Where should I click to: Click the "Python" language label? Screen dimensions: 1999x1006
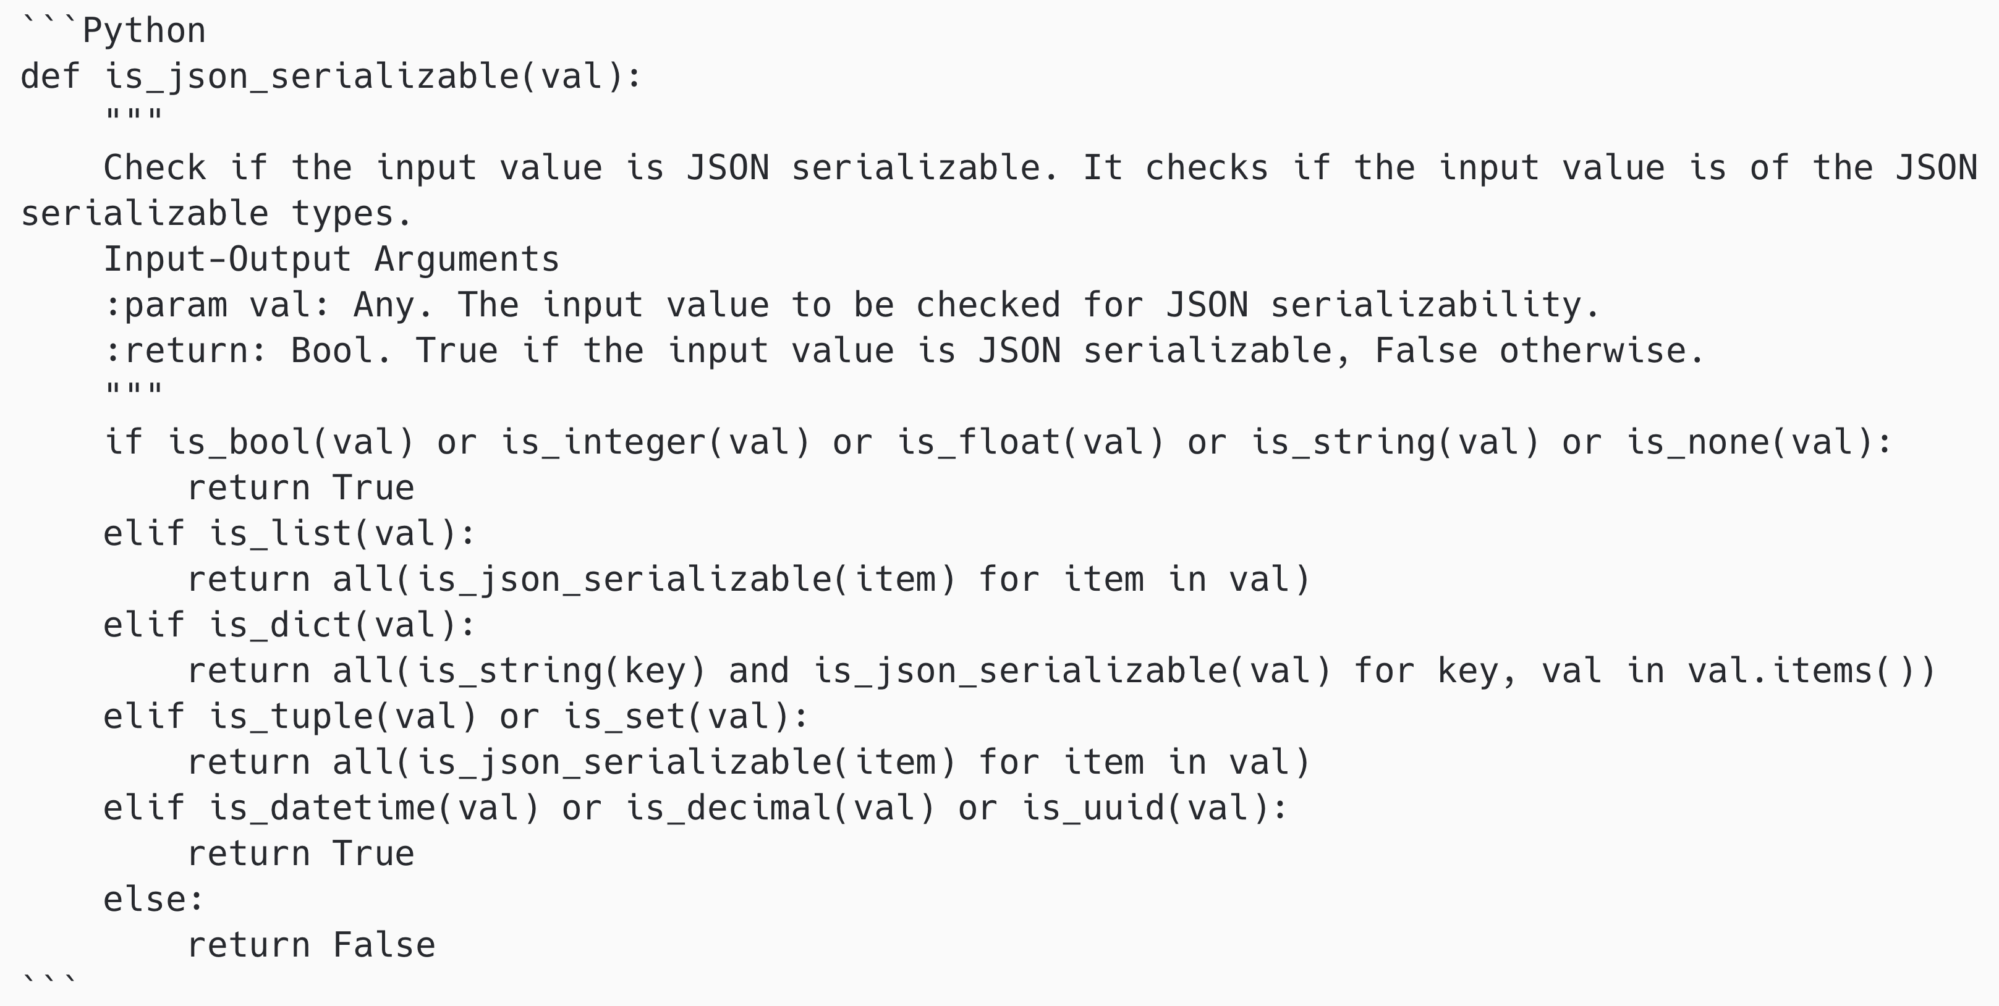coord(143,31)
